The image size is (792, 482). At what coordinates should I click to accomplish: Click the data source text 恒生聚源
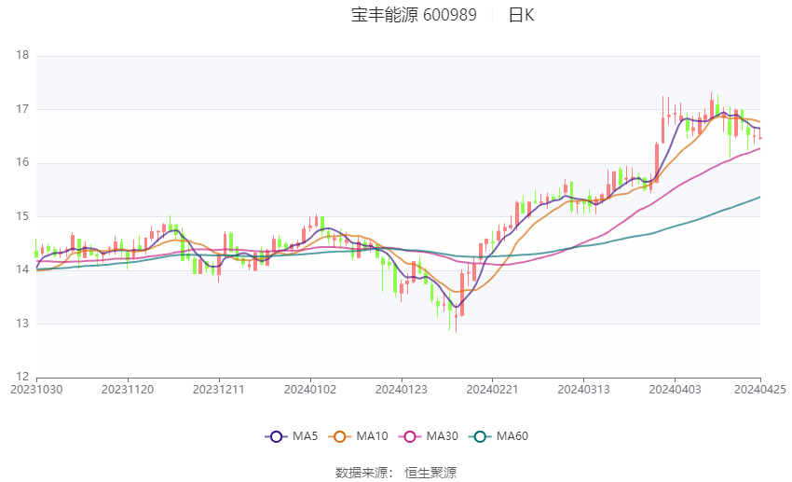coord(430,473)
